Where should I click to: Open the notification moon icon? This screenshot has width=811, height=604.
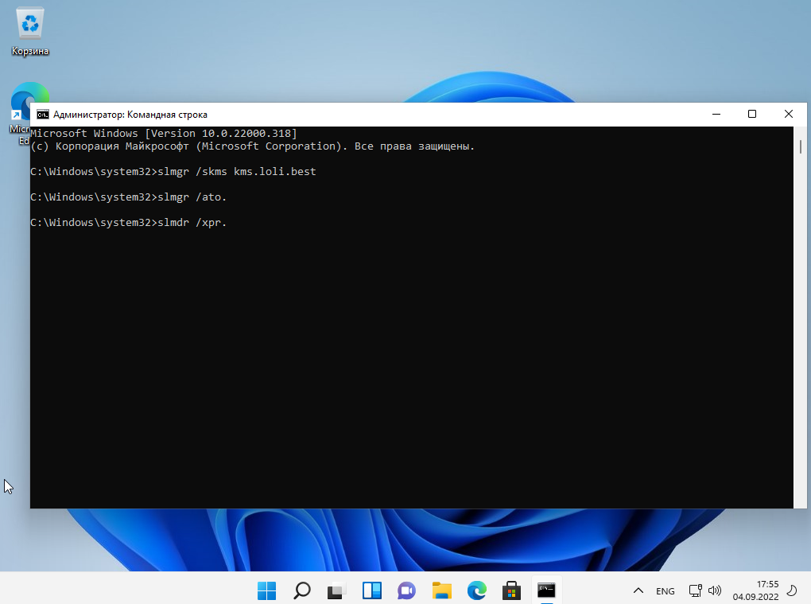click(x=792, y=590)
